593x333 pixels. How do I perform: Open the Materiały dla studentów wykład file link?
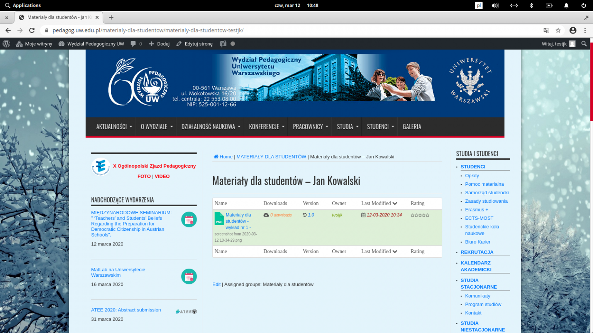pyautogui.click(x=238, y=221)
